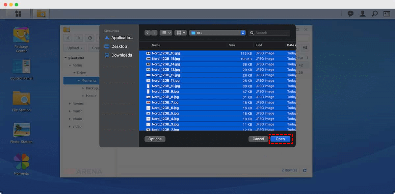Click the File Station back arrow
The height and width of the screenshot is (194, 395).
[x=68, y=38]
